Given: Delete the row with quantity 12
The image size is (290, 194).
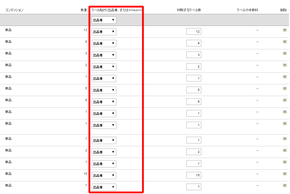Looking at the screenshot, I should click(285, 30).
